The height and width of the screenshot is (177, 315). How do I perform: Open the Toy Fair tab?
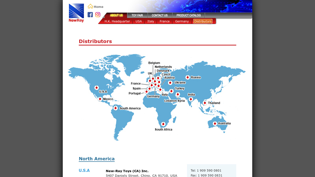[137, 15]
